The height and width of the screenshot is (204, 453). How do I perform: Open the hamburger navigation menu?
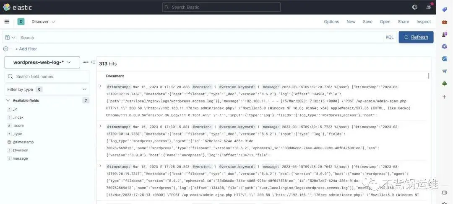tap(7, 22)
